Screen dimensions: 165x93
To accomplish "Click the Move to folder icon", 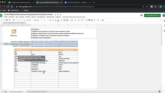I will [58, 14].
